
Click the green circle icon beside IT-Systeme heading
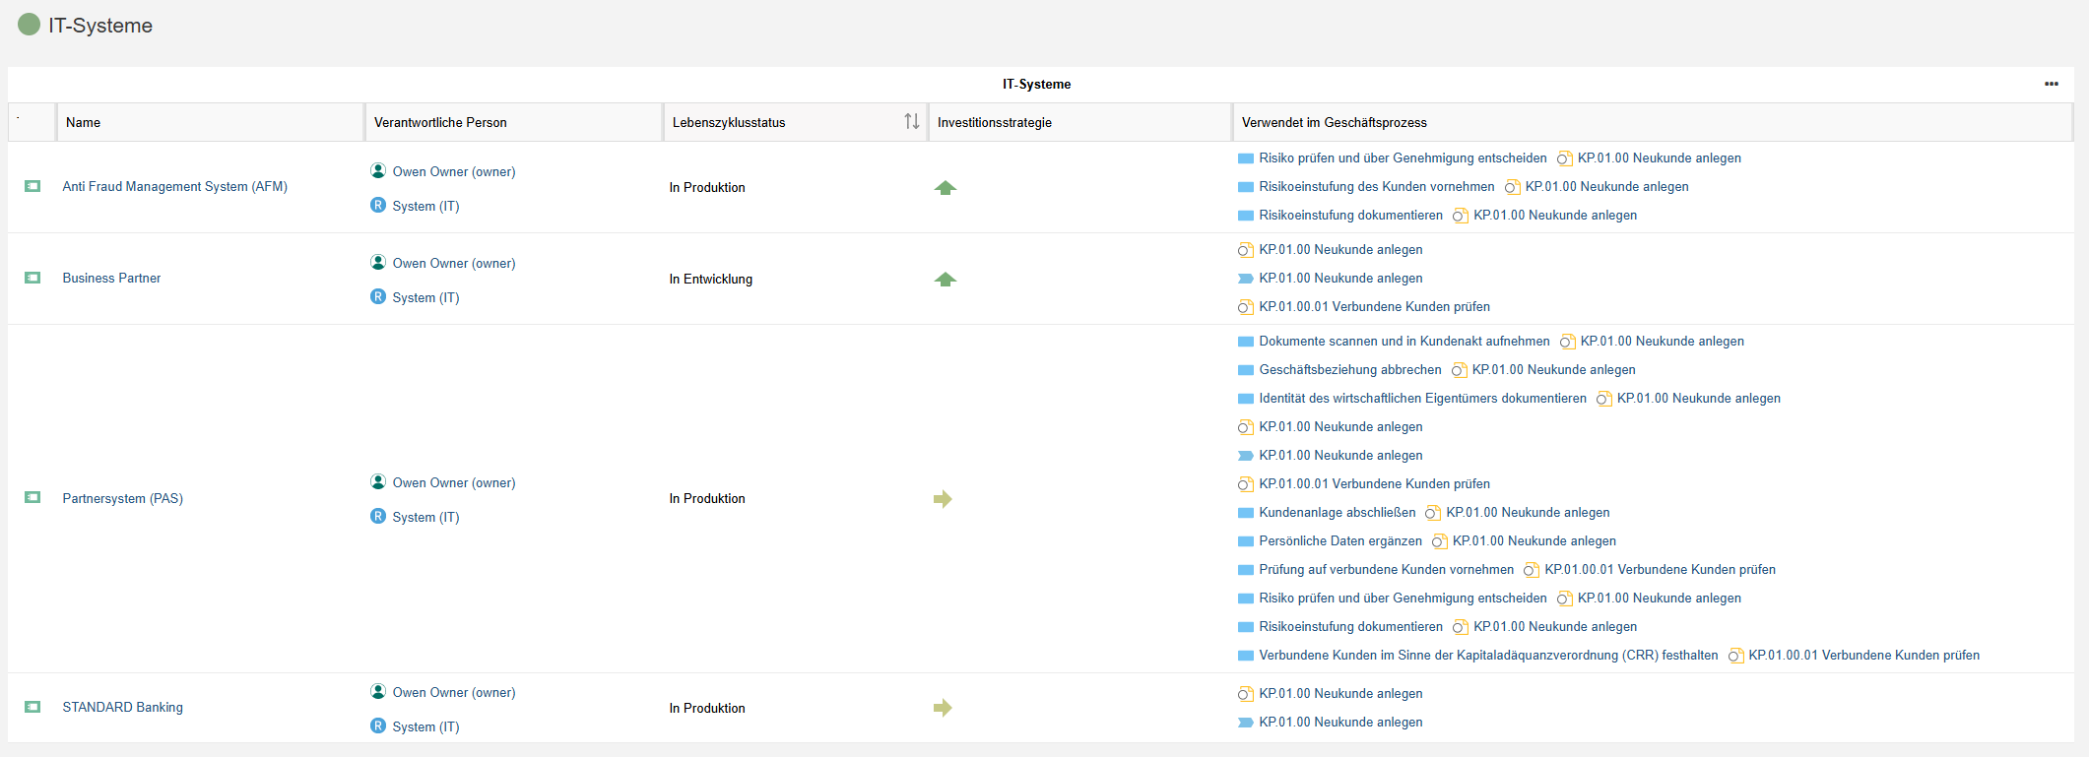tap(29, 25)
